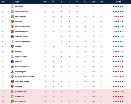Click the Wolverhampton wolf crest

pyautogui.click(x=12, y=31)
